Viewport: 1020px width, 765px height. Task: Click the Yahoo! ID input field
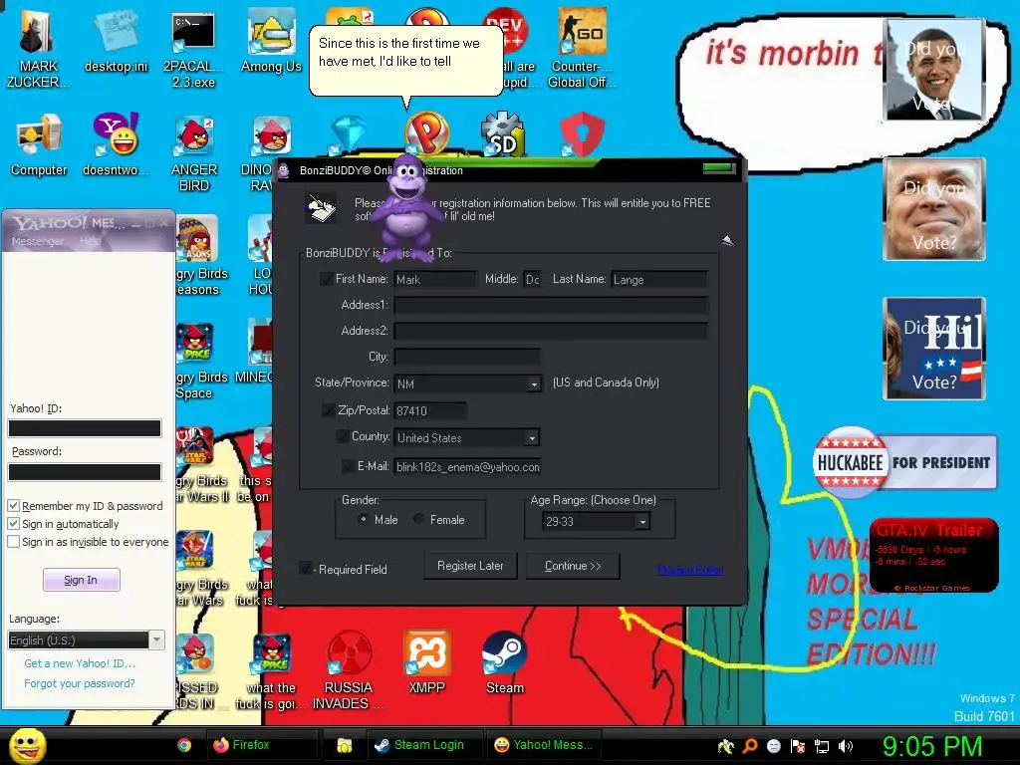pyautogui.click(x=85, y=428)
